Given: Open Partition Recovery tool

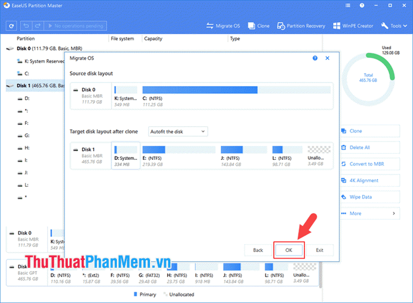Looking at the screenshot, I should (x=301, y=26).
